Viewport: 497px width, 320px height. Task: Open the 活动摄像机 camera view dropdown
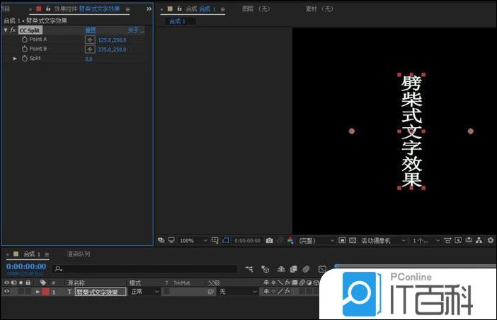pyautogui.click(x=382, y=241)
